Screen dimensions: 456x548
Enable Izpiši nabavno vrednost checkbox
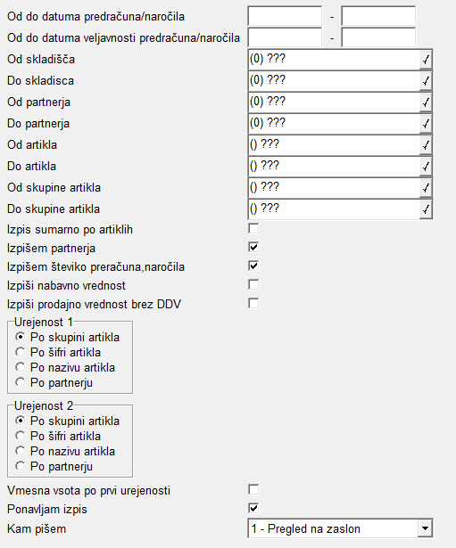pos(253,285)
